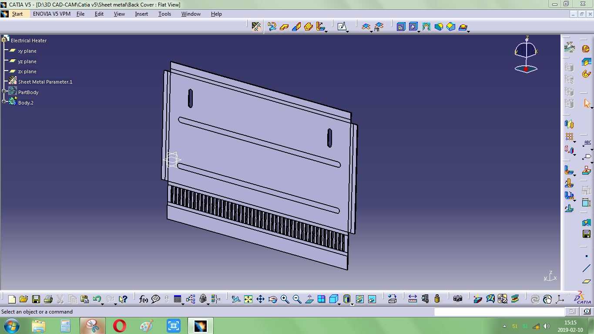Viewport: 594px width, 334px height.
Task: Select the Corner Relief tool
Action: pyautogui.click(x=426, y=27)
